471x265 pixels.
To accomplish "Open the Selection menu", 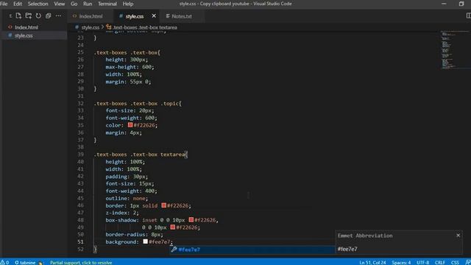I will (38, 4).
